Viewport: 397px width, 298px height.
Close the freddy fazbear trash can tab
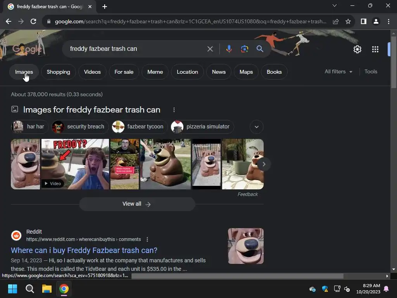(x=90, y=7)
